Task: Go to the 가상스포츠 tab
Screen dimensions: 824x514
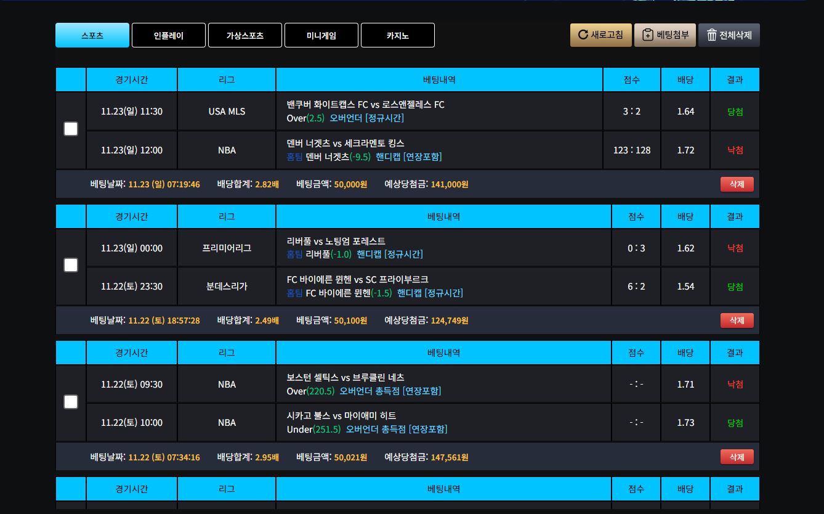Action: [245, 35]
